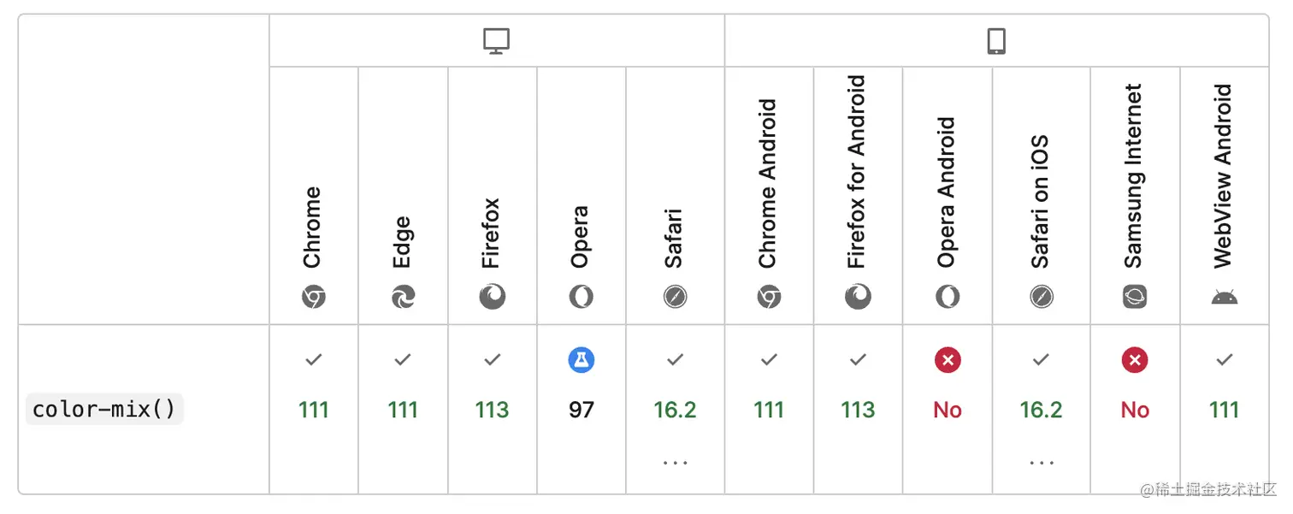Click the red X under Samsung Internet
This screenshot has height=514, width=1293.
(1134, 360)
